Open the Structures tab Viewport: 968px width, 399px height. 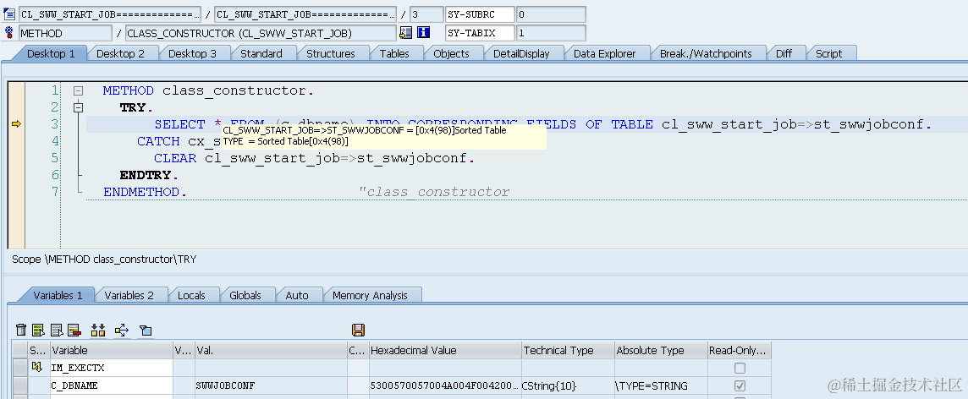(x=331, y=53)
